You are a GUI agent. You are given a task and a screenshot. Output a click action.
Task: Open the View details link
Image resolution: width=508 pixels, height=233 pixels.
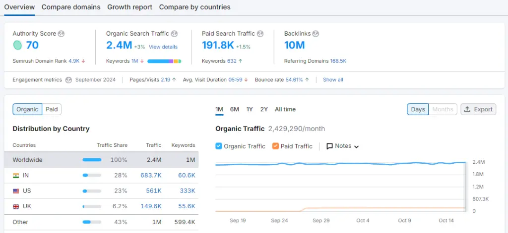[x=163, y=47]
